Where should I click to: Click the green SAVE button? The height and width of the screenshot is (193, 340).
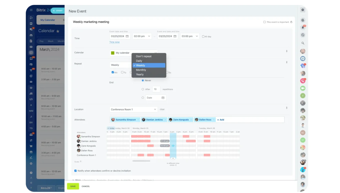[x=73, y=186]
